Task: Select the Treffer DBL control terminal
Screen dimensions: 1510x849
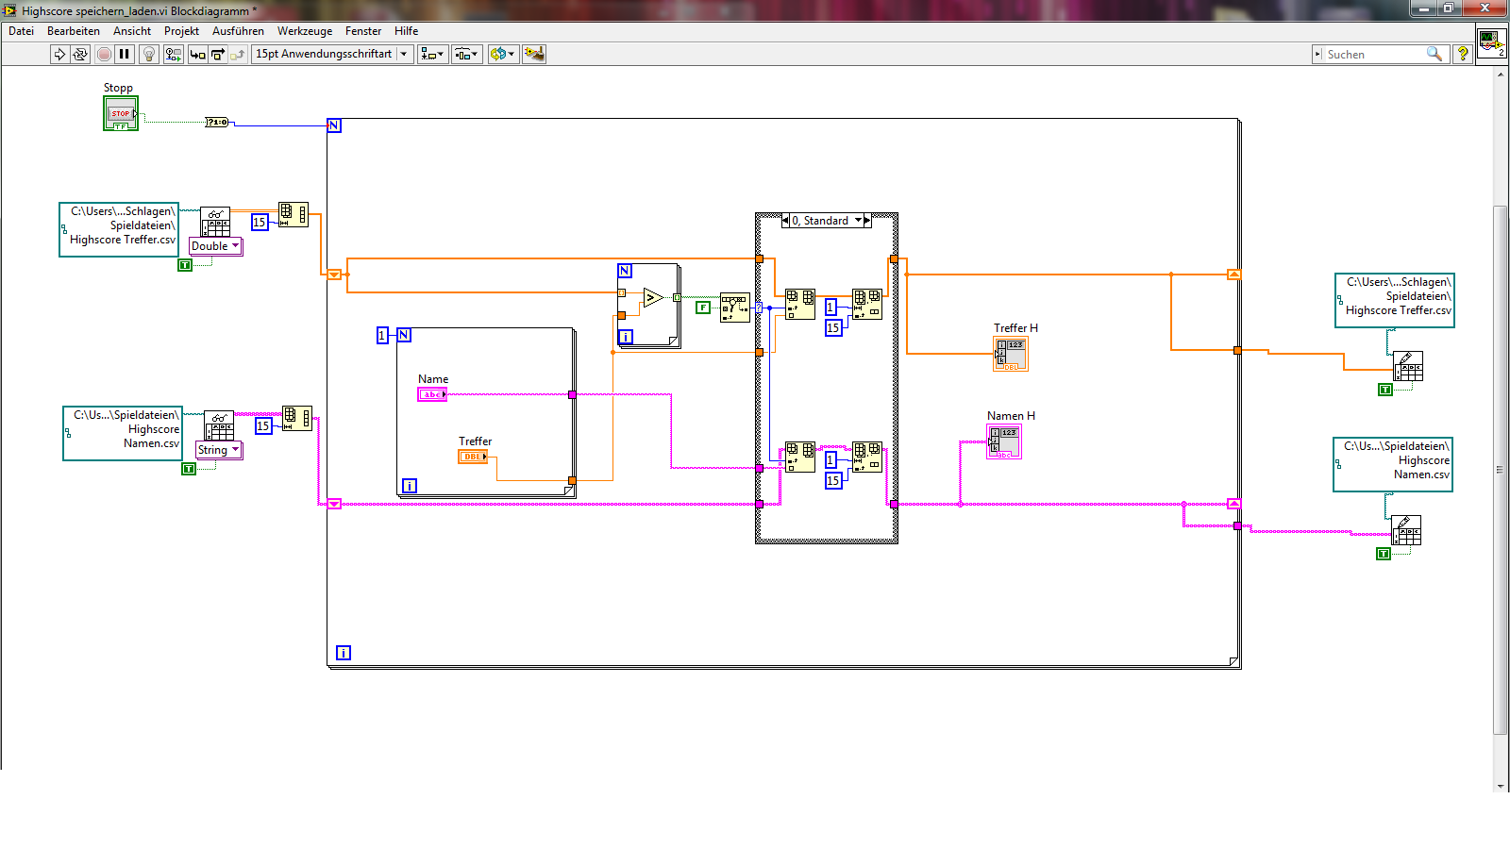Action: pyautogui.click(x=473, y=457)
